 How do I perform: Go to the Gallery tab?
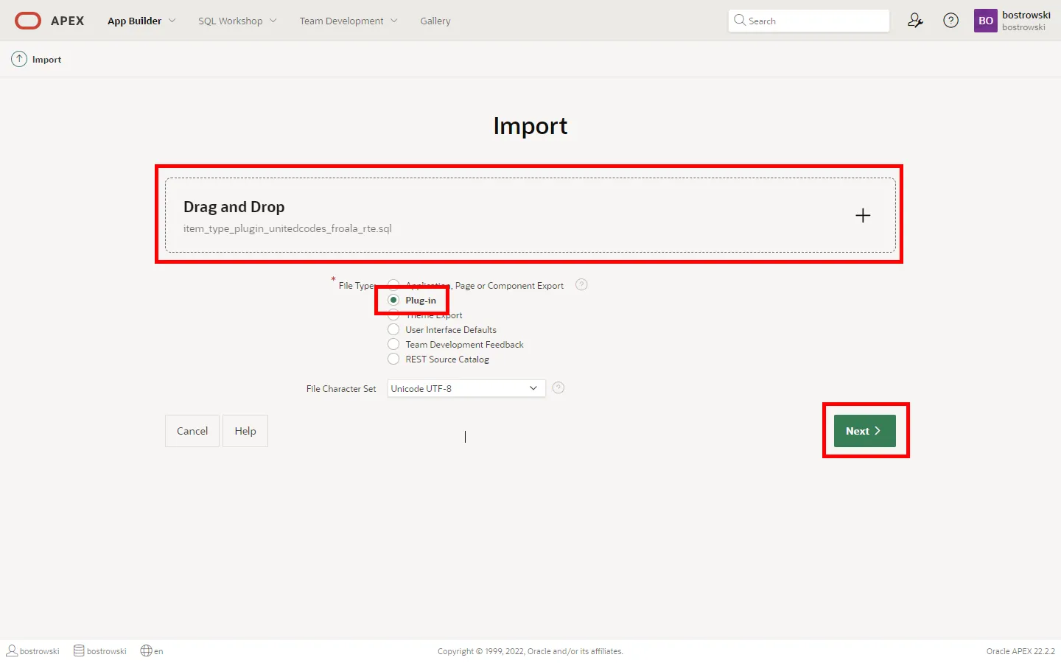pos(435,21)
